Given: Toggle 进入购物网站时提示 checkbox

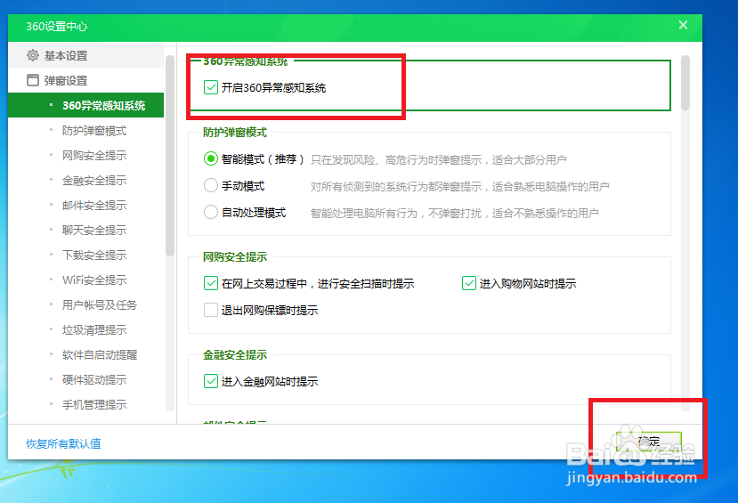Looking at the screenshot, I should click(x=469, y=283).
